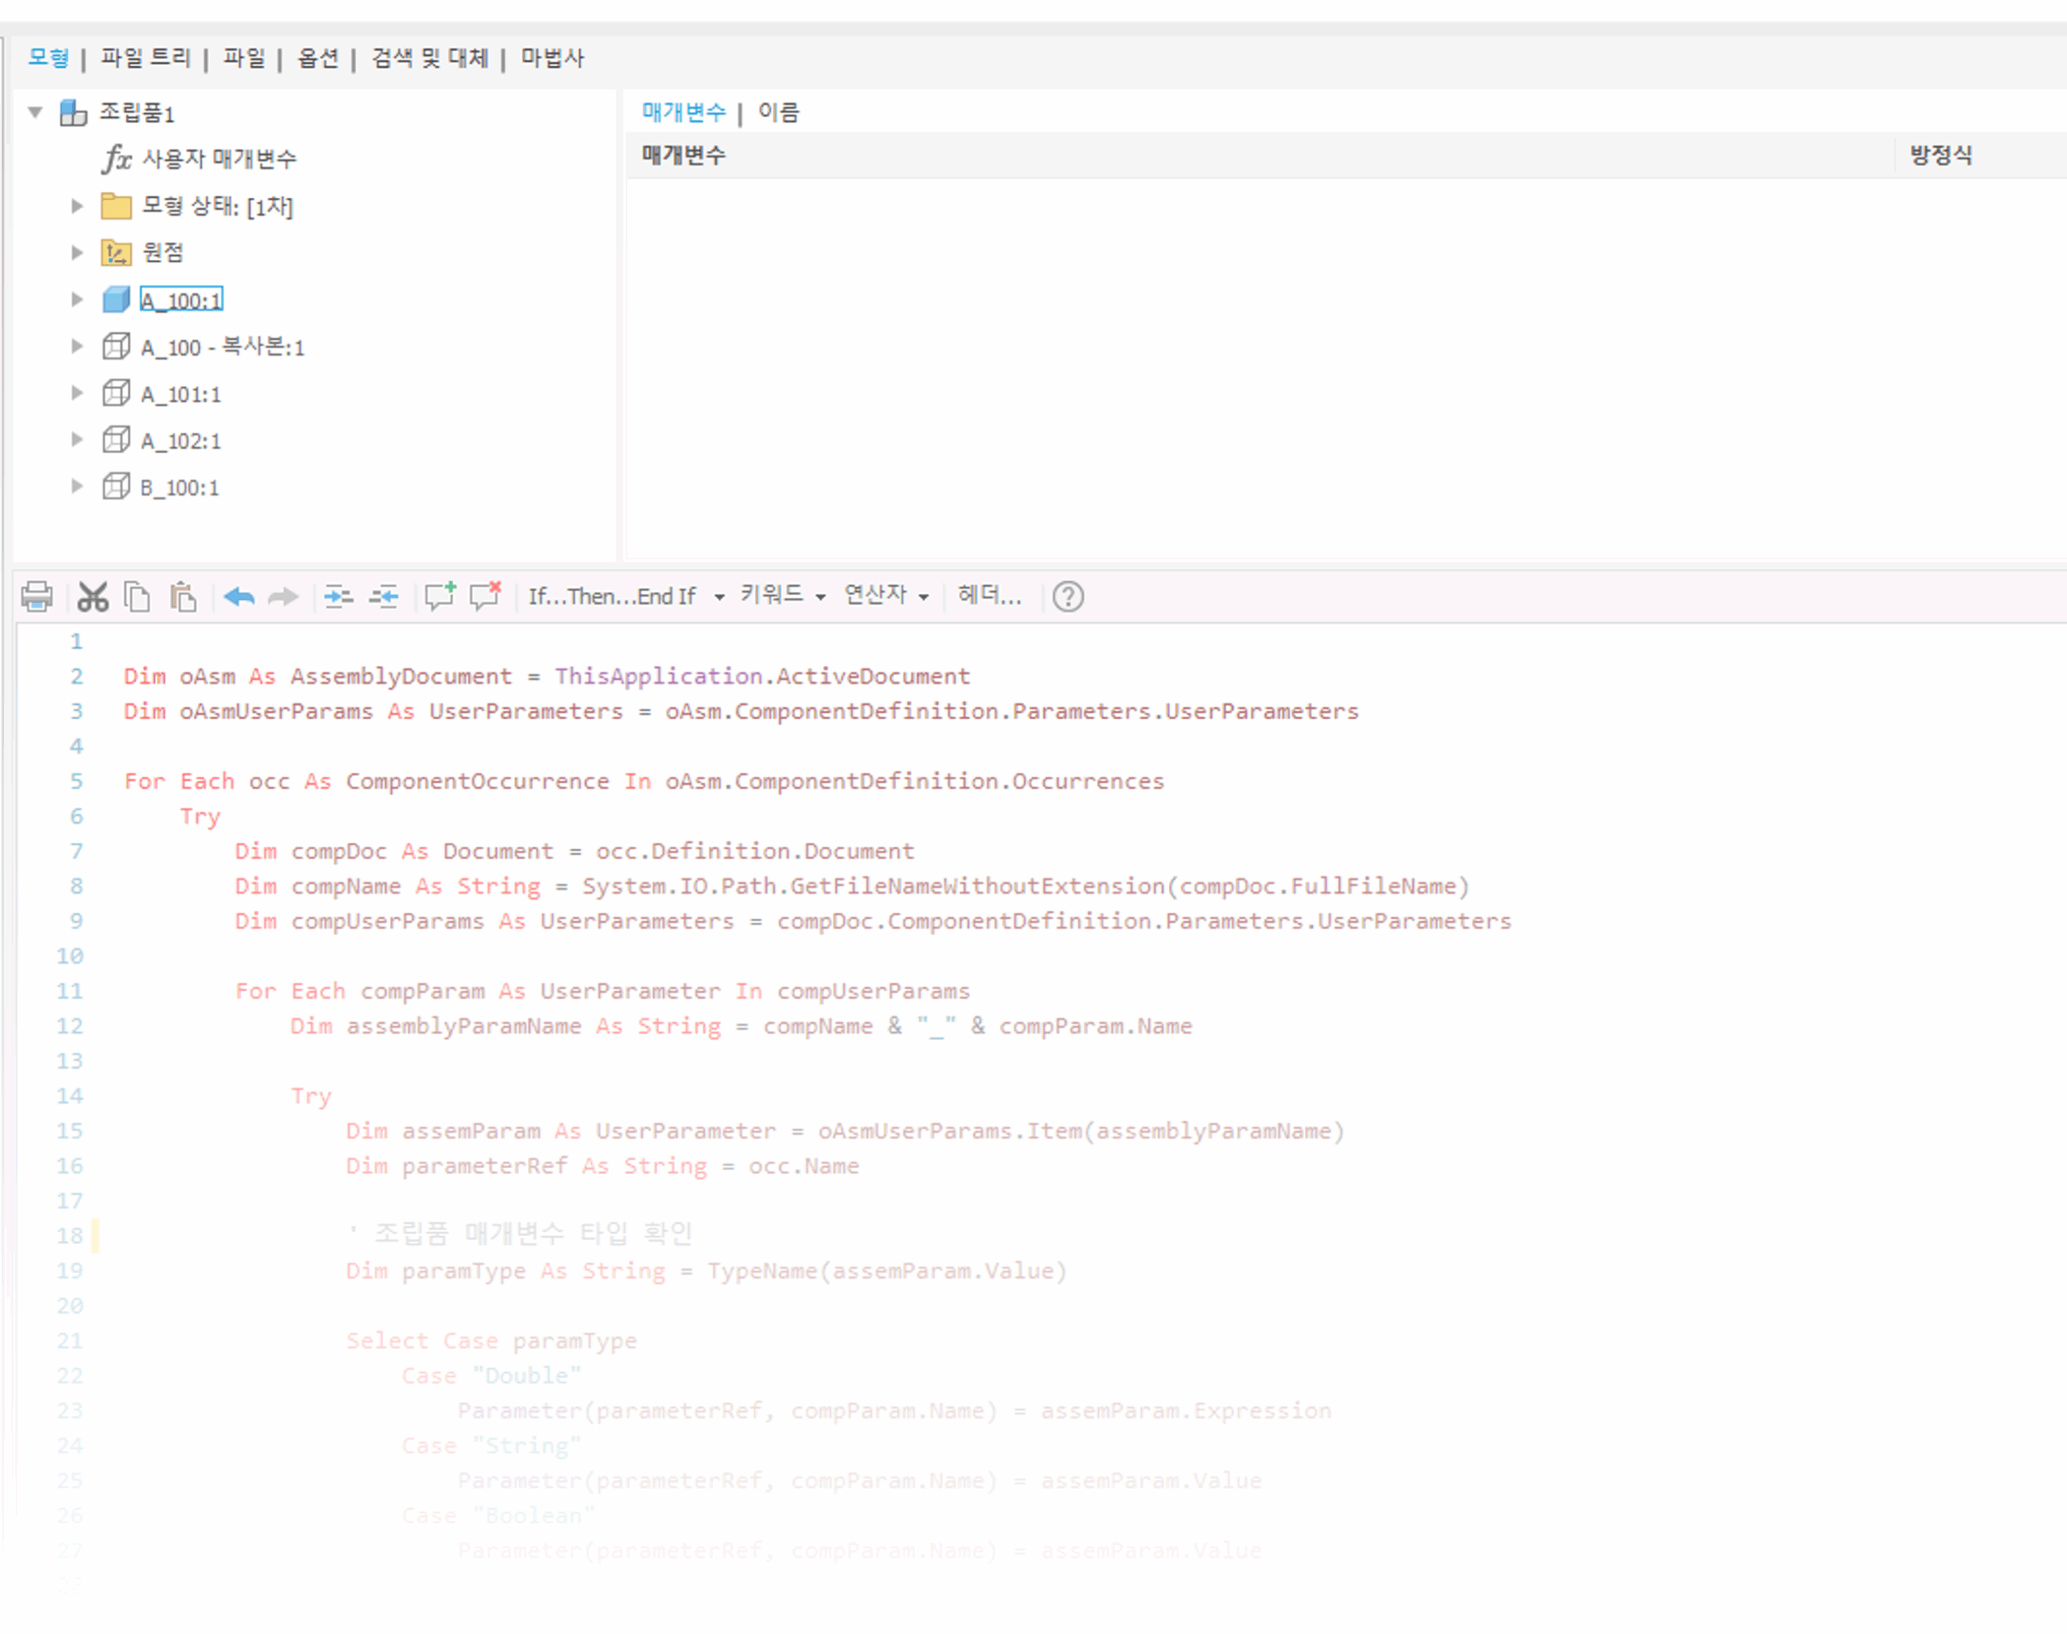
Task: Click the Paste clipboard icon
Action: tap(182, 596)
